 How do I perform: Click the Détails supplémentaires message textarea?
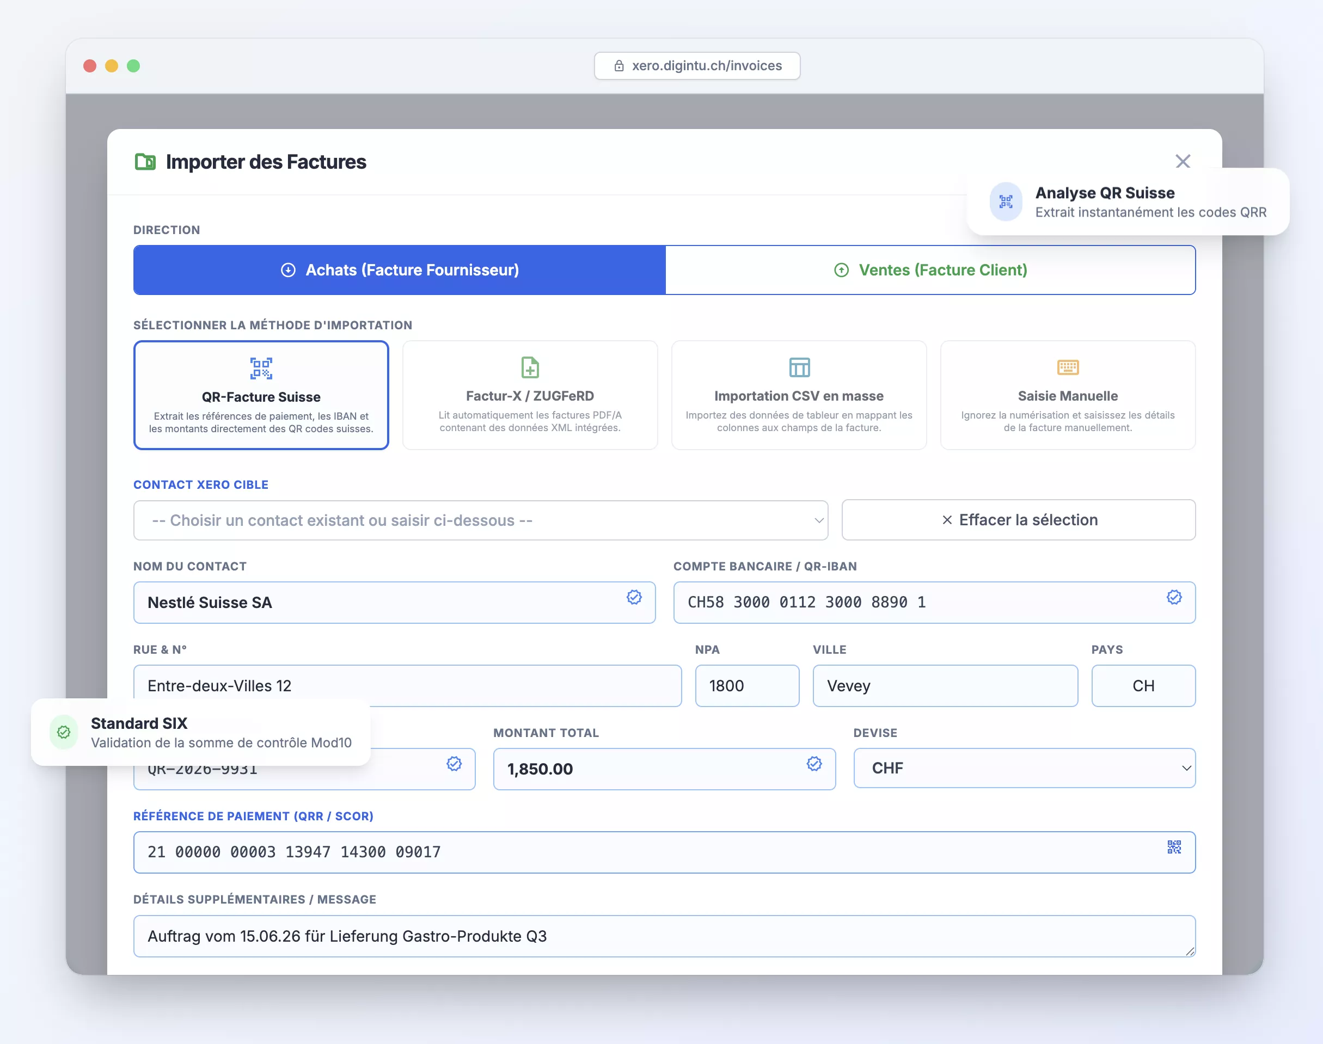(x=664, y=936)
